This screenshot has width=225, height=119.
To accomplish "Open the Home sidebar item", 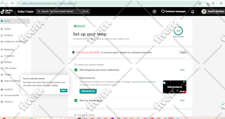I will tap(15, 21).
